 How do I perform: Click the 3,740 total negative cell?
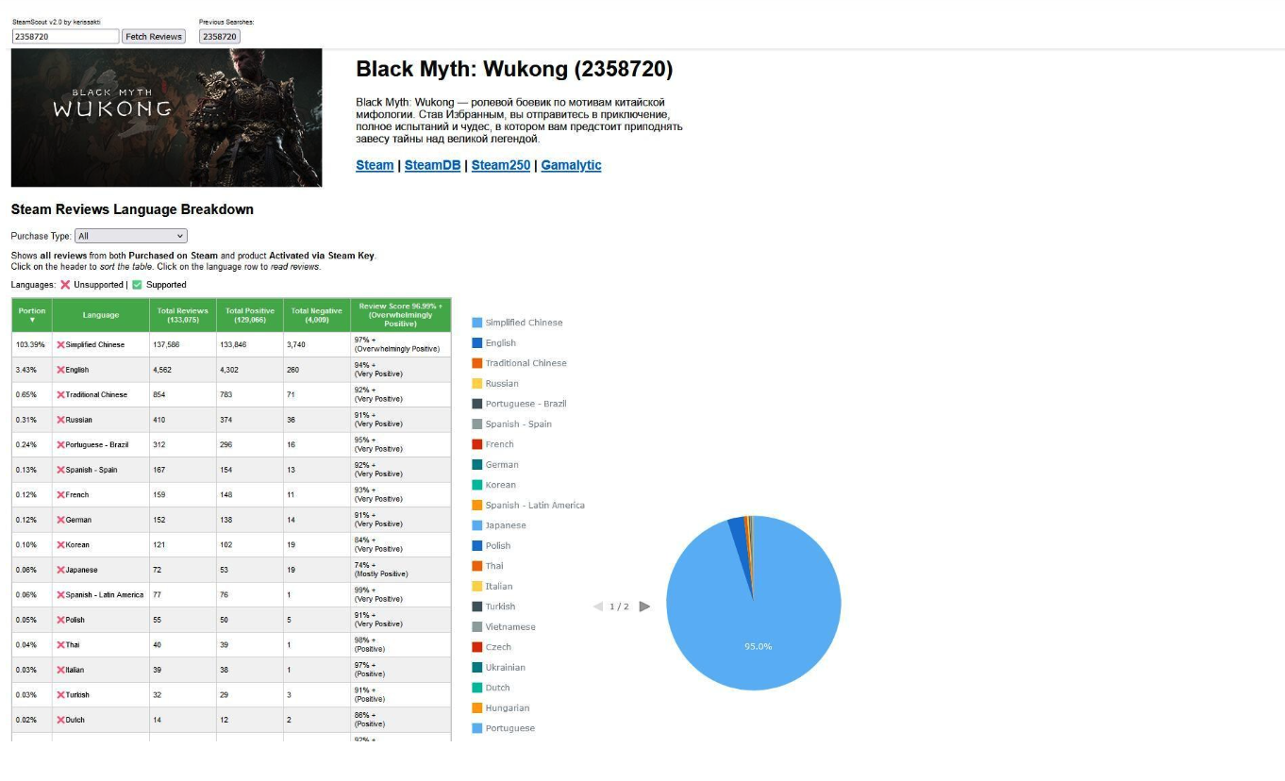317,345
